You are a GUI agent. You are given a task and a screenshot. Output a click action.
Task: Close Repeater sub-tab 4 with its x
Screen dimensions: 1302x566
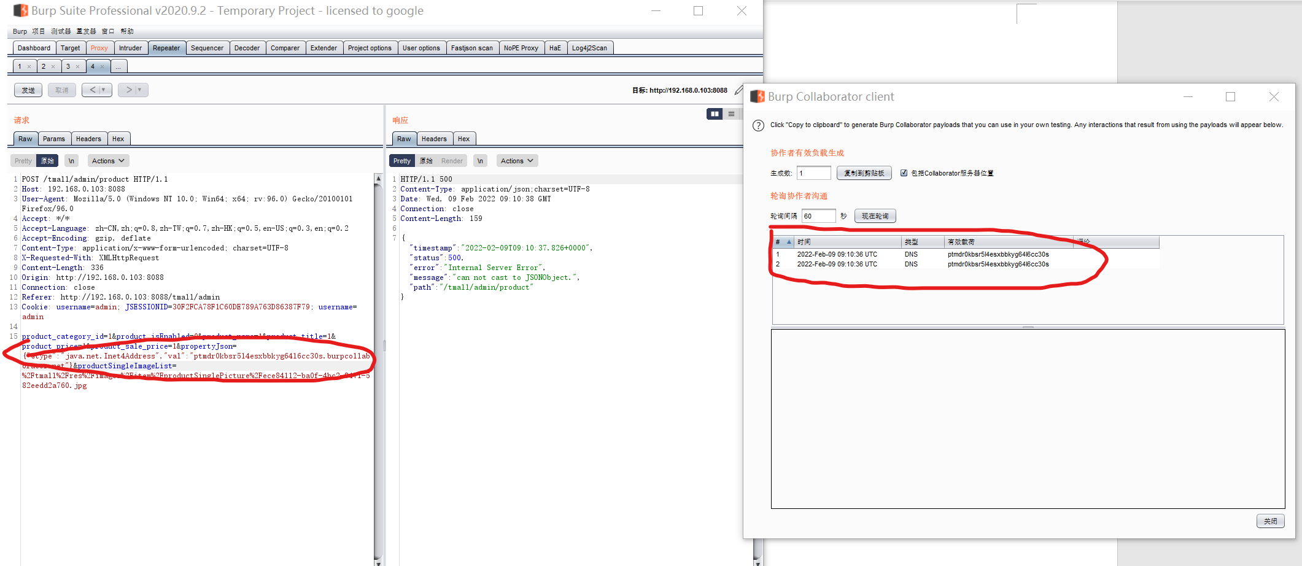pos(102,66)
